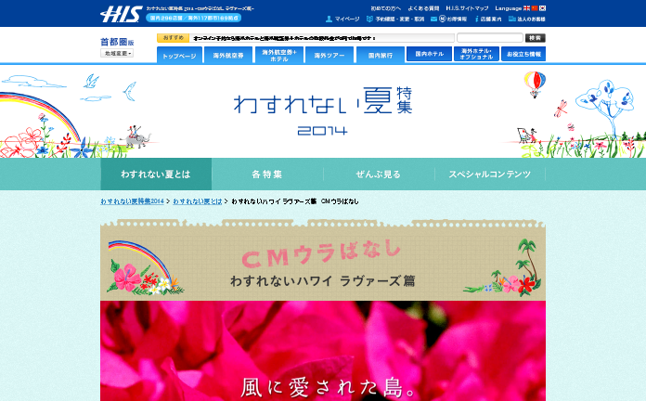Follow breadcrumb link わすれない夏特集2014
646x401 pixels.
point(132,201)
